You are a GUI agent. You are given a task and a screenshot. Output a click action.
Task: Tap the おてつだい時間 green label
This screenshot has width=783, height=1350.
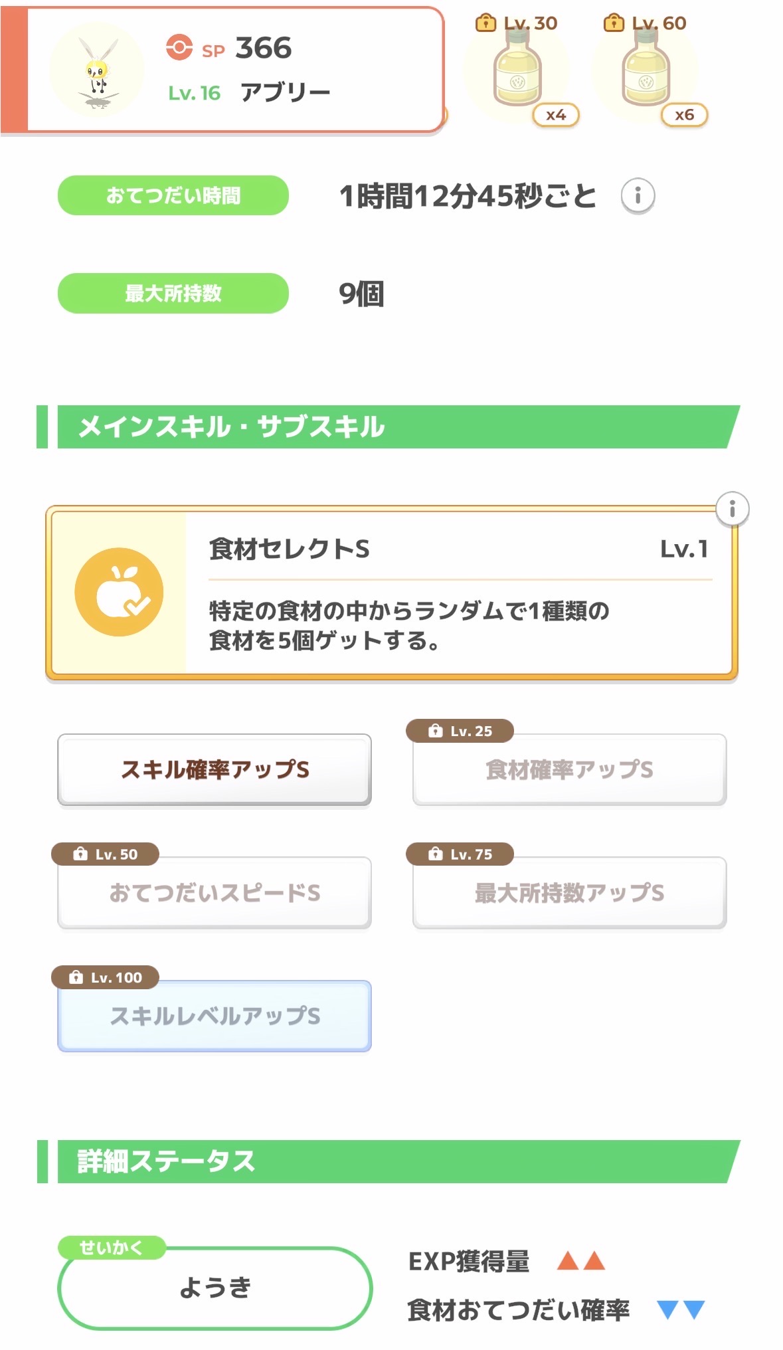pyautogui.click(x=173, y=195)
